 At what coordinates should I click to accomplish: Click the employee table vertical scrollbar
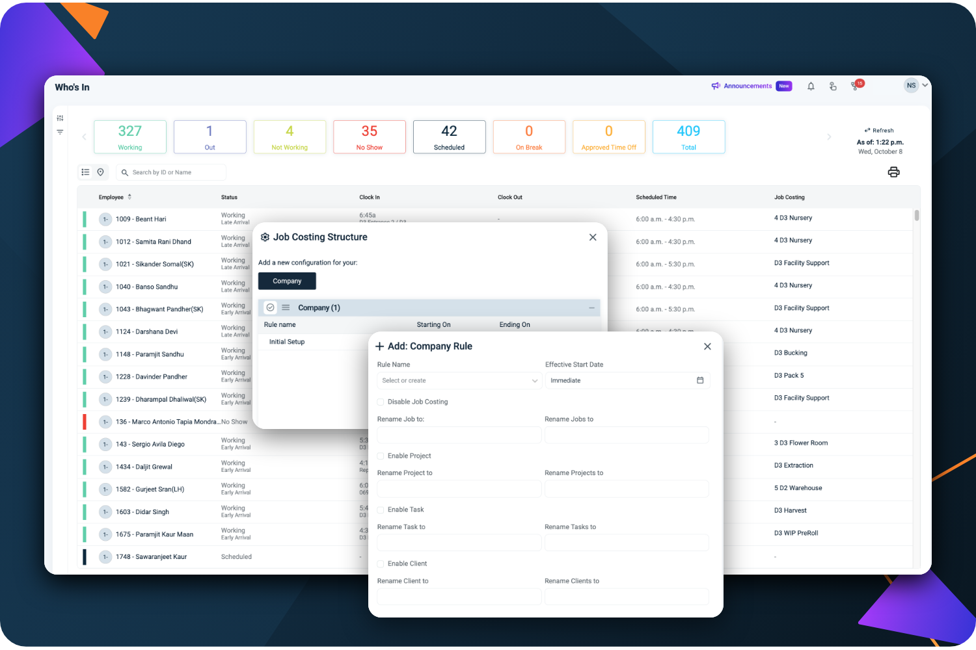[x=916, y=216]
